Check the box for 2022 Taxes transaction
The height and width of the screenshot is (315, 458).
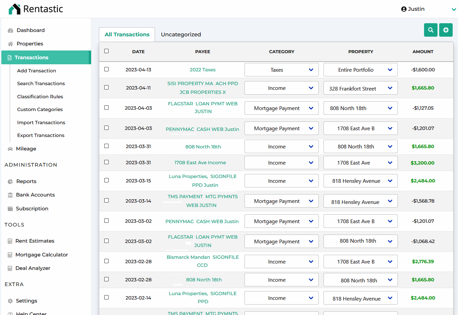coord(107,69)
